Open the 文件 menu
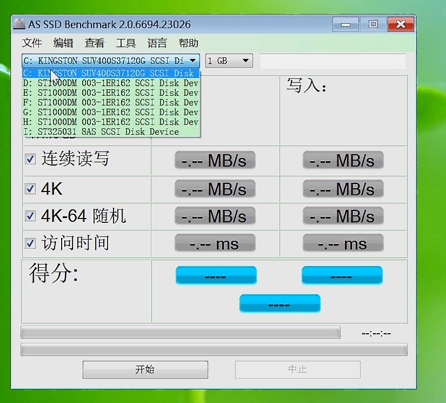 (31, 43)
